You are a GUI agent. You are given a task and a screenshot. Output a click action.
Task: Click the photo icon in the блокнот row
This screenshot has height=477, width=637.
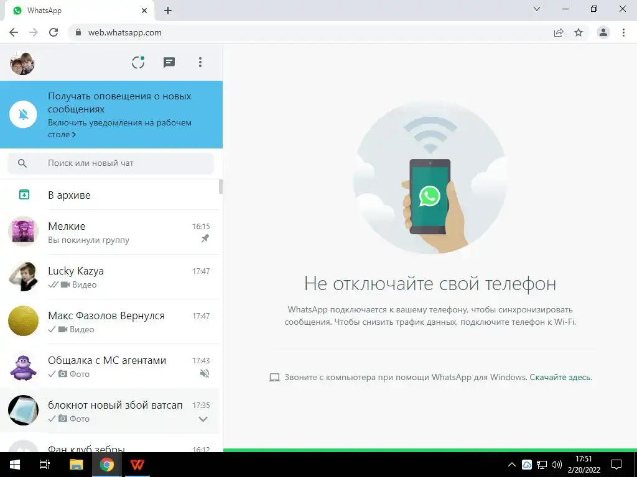pyautogui.click(x=63, y=418)
